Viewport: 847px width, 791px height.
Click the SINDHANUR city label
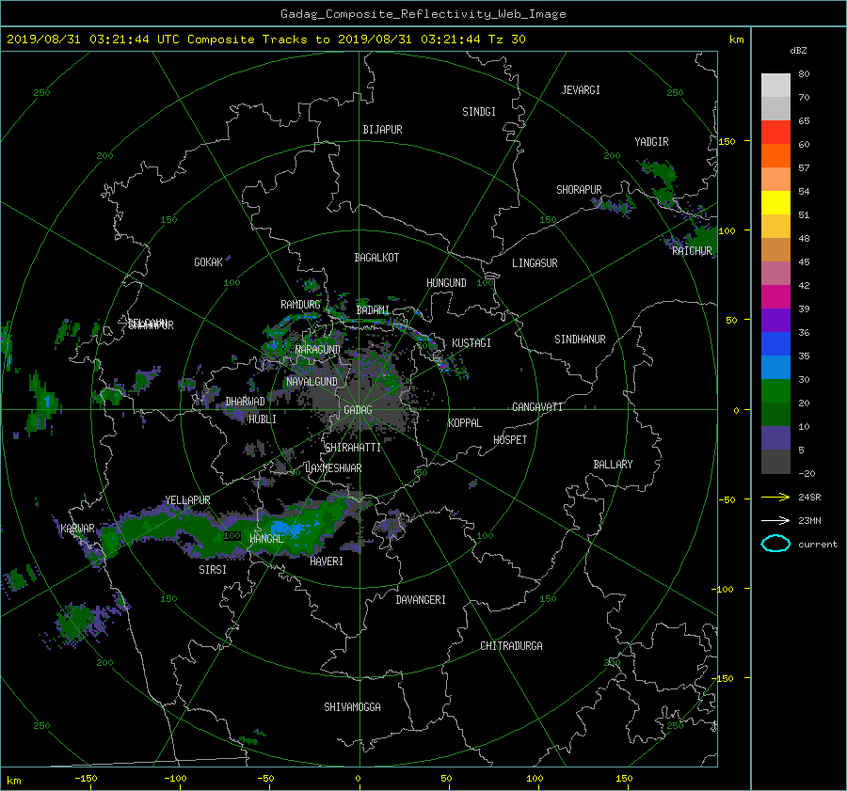580,340
